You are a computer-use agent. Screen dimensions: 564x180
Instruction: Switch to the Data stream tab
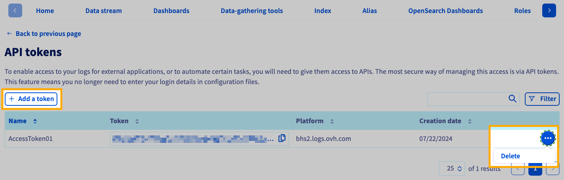point(103,11)
